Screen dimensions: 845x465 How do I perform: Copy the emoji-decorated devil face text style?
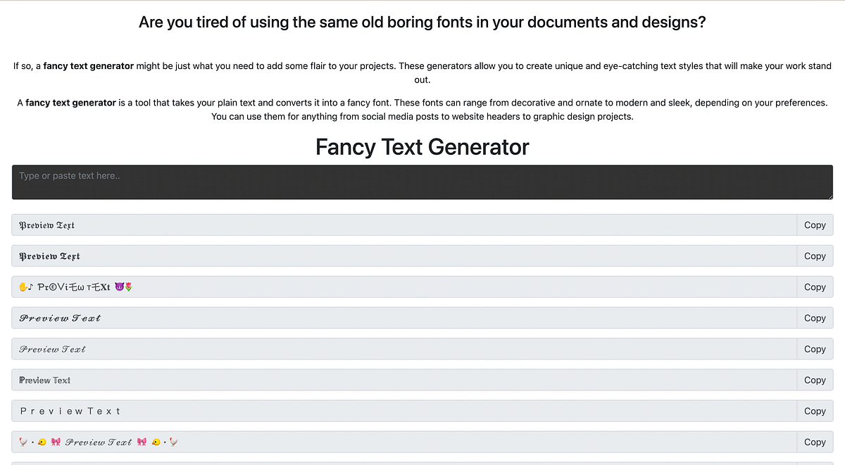pos(814,286)
